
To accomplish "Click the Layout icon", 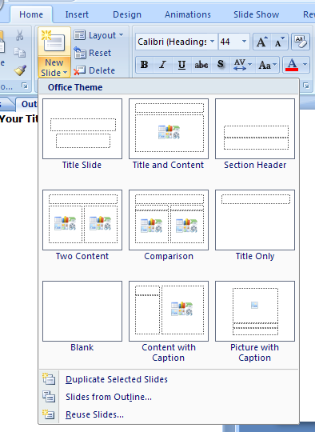I will pyautogui.click(x=80, y=35).
